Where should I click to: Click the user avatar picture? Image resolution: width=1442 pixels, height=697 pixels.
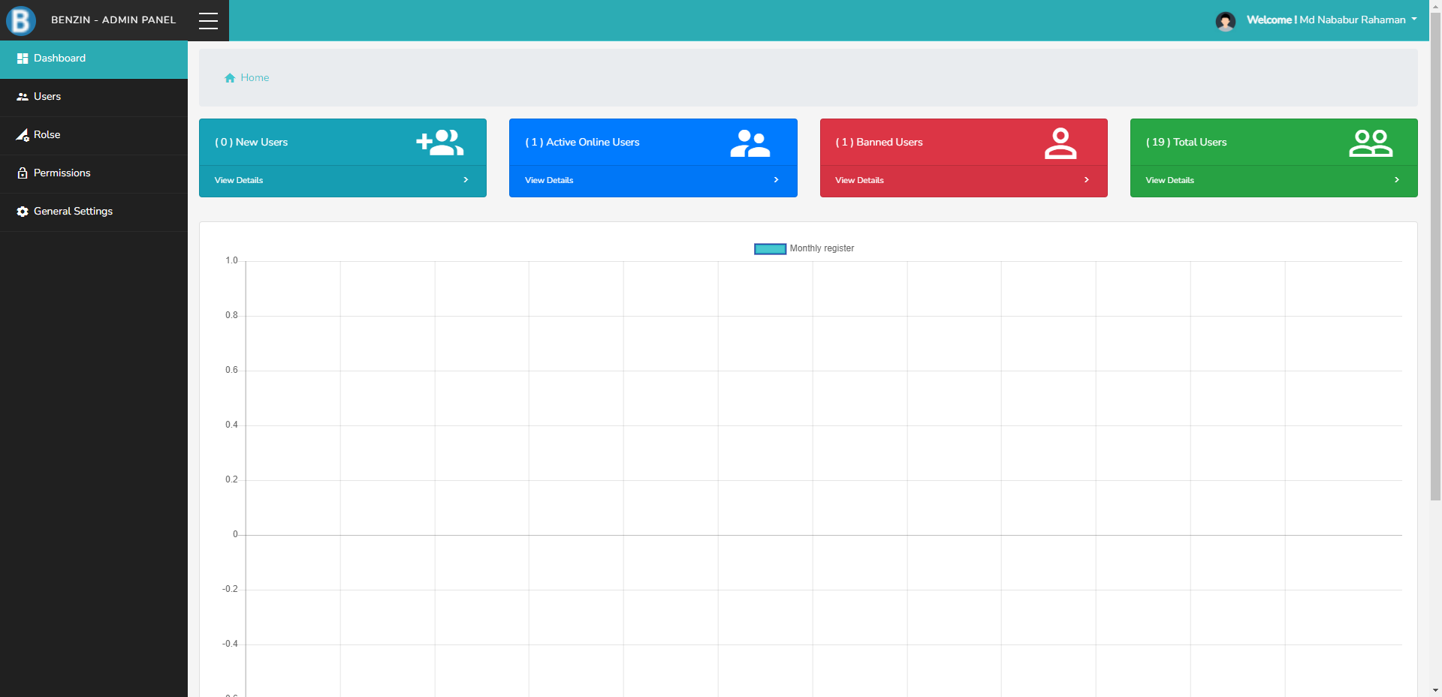pyautogui.click(x=1225, y=21)
